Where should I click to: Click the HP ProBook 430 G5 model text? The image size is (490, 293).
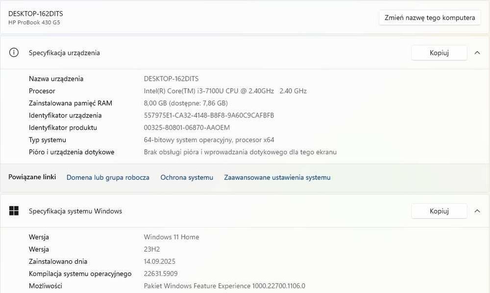[x=34, y=23]
